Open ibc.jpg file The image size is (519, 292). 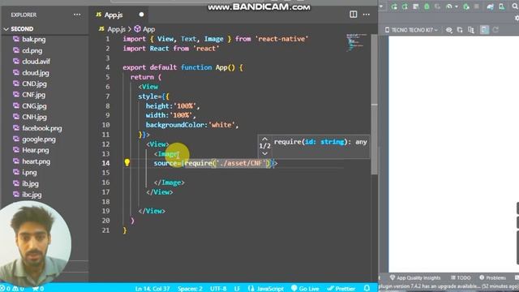coord(32,195)
